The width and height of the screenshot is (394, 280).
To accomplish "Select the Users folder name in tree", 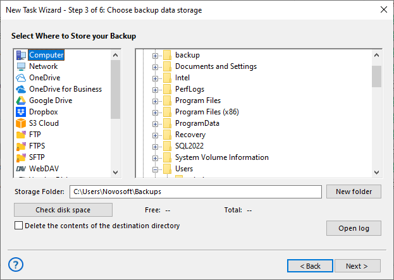I will coord(184,169).
